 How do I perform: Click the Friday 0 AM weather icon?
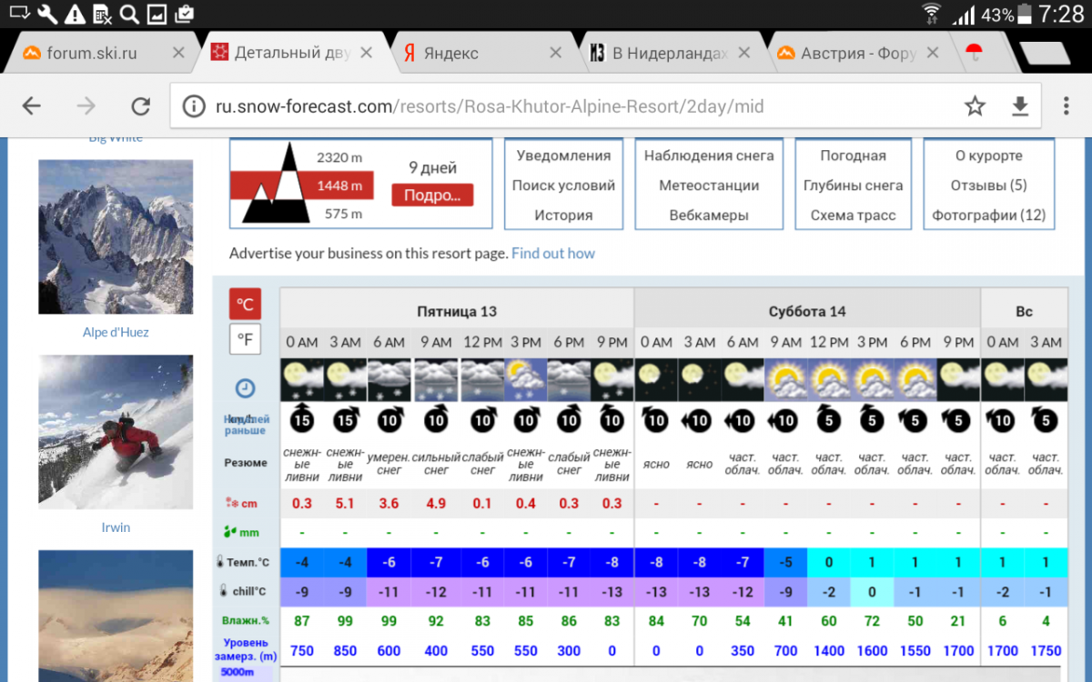point(302,380)
